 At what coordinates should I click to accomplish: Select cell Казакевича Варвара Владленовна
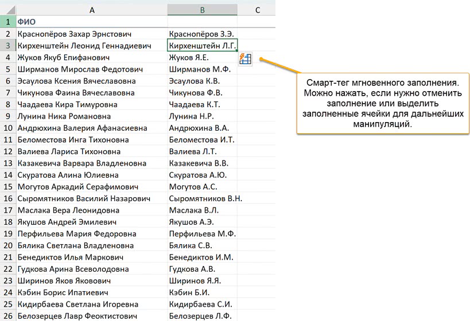tap(92, 163)
